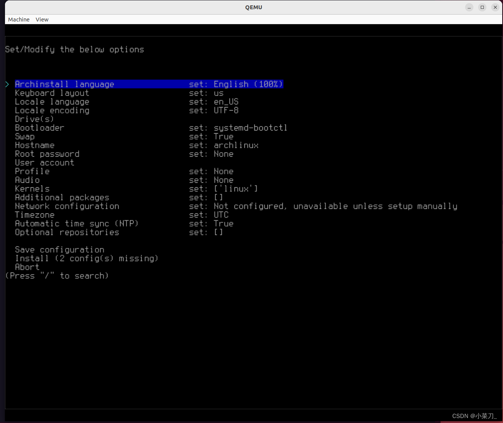This screenshot has height=423, width=503.
Task: Select the Kernels entry showing ['linux']
Action: [x=32, y=188]
